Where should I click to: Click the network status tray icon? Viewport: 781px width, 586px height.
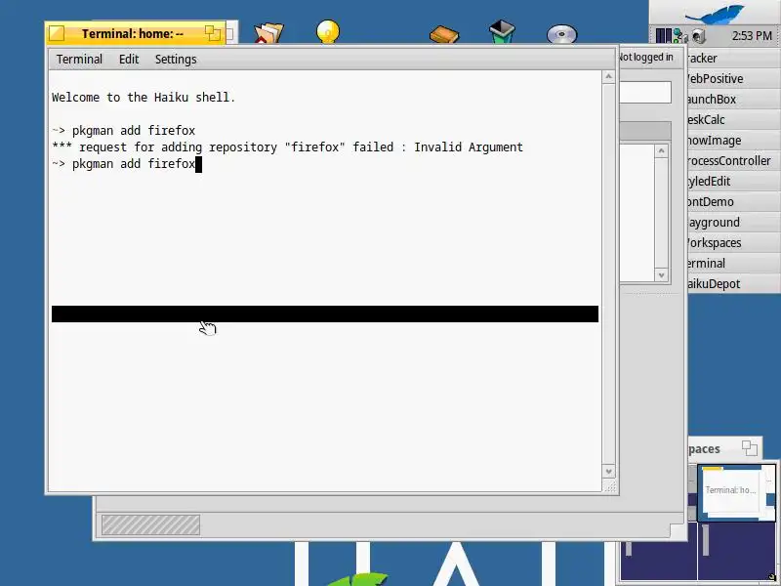679,36
